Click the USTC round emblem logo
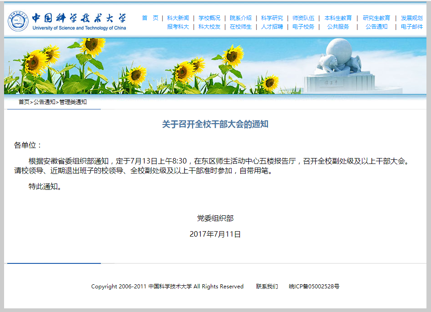 pos(18,21)
